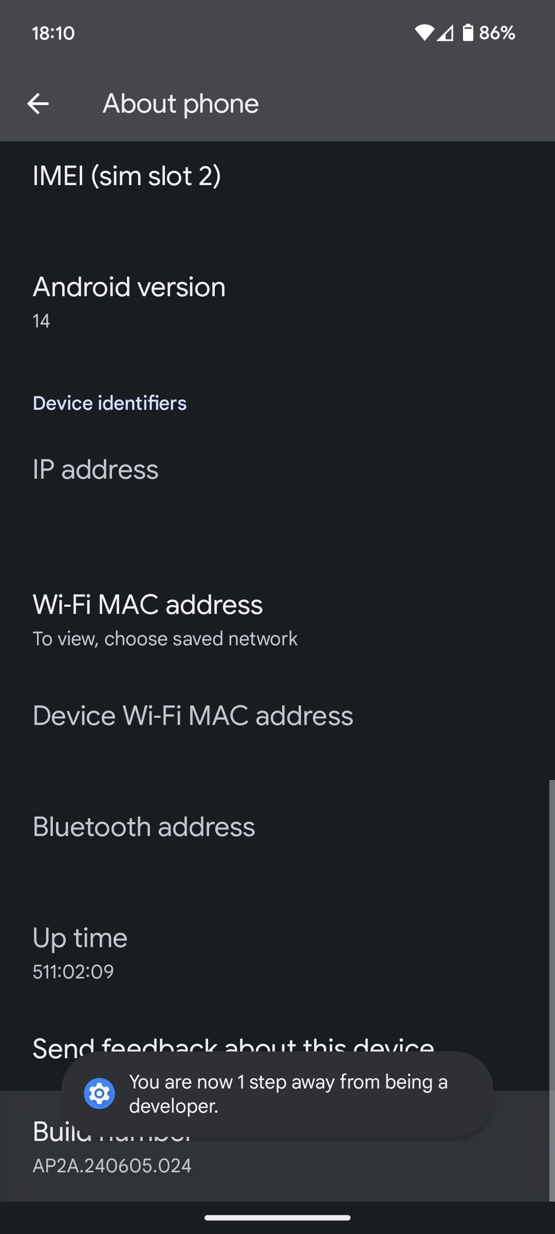This screenshot has width=555, height=1234.
Task: Tap the cellular signal icon
Action: (x=446, y=33)
